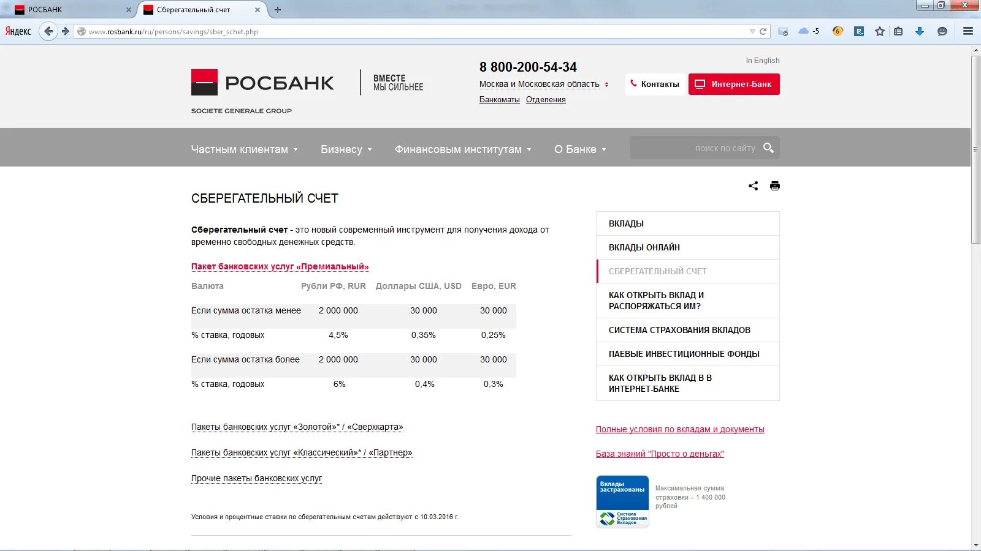This screenshot has width=981, height=551.
Task: Select the 0,3% EUR rate cell
Action: click(494, 384)
